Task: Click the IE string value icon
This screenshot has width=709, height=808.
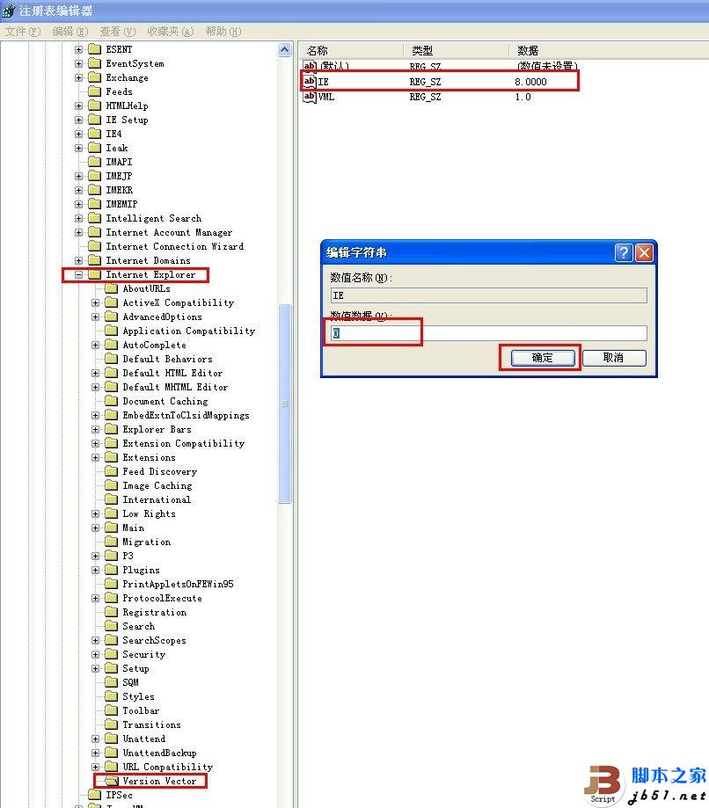Action: [310, 81]
